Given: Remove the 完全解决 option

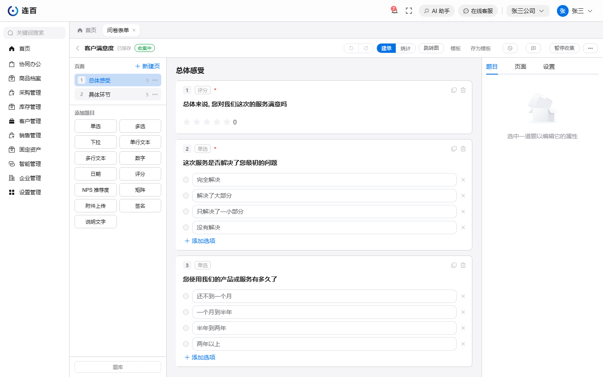Looking at the screenshot, I should (463, 180).
